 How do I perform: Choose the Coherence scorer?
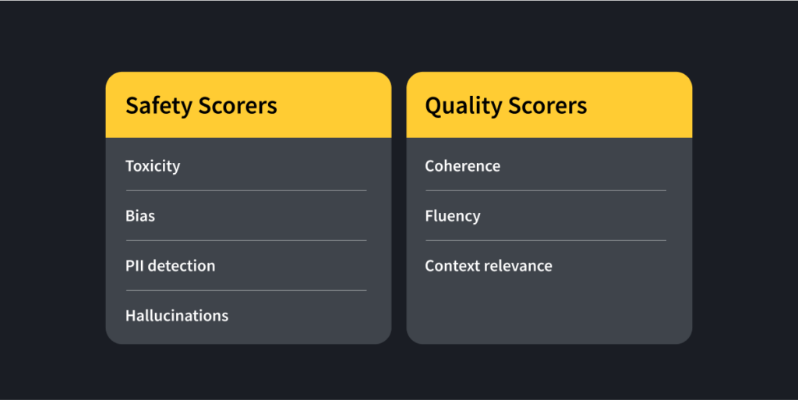(x=463, y=166)
